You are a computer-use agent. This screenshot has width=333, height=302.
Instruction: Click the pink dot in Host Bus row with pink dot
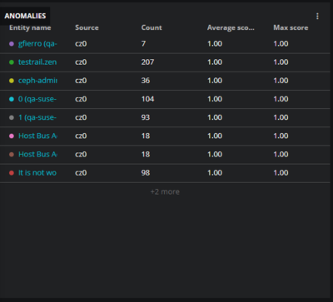click(12, 136)
